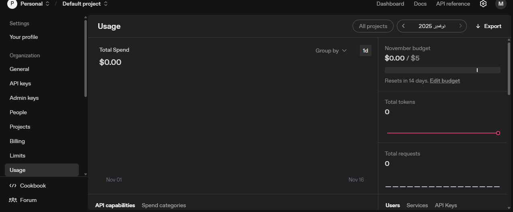The width and height of the screenshot is (513, 212).
Task: Open Cookbook code icon link
Action: (x=12, y=186)
